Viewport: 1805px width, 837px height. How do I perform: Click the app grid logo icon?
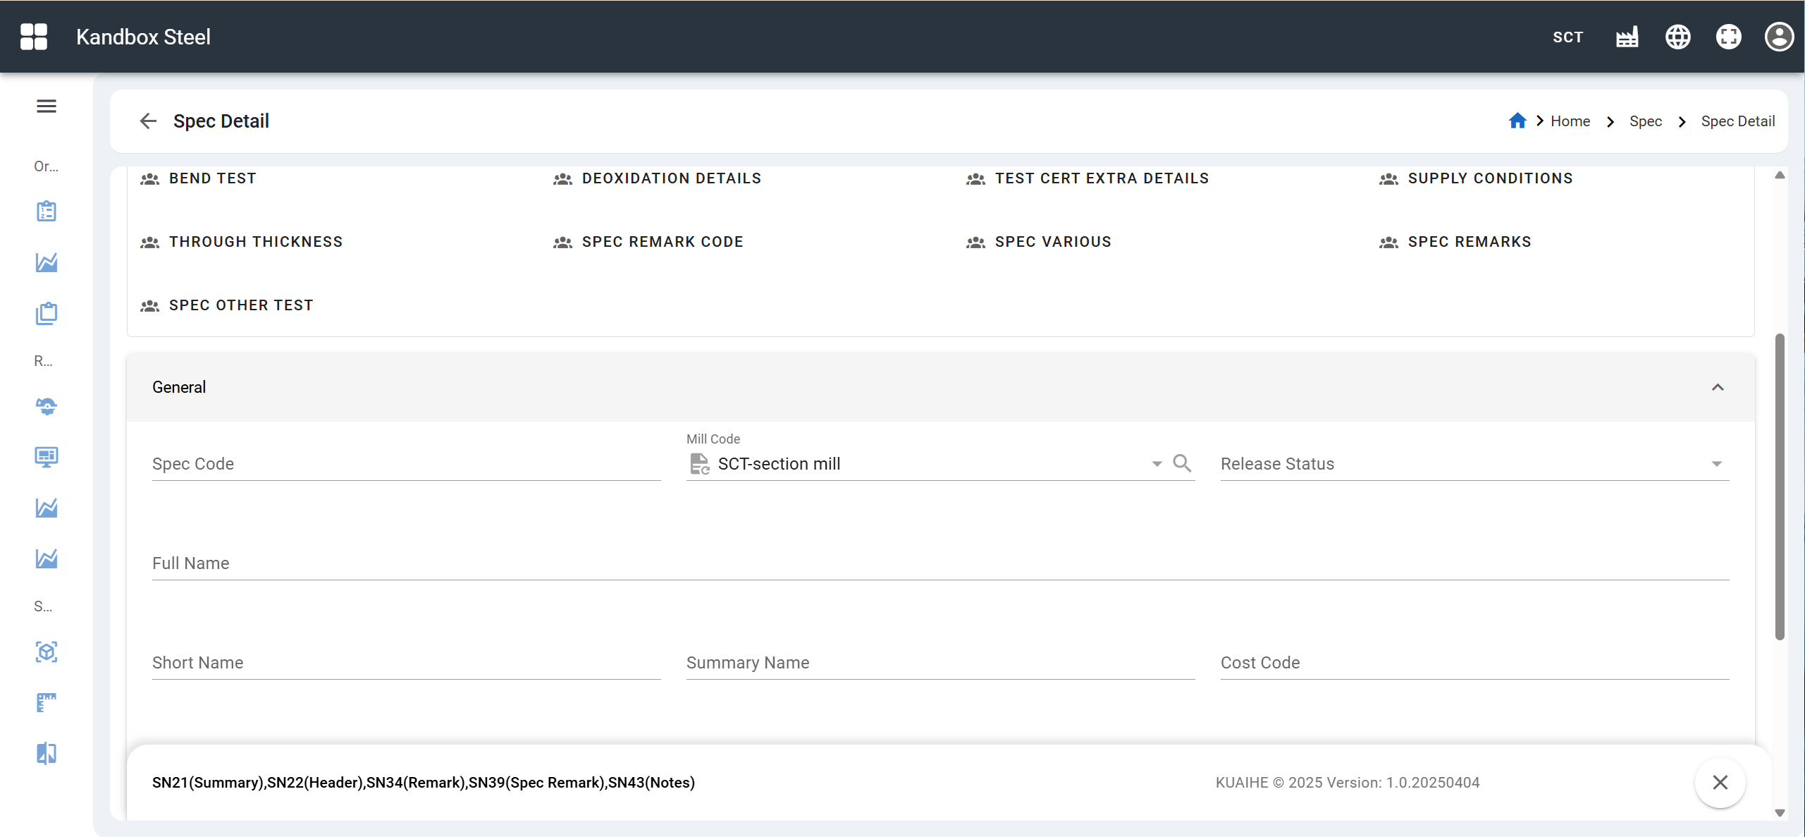click(x=34, y=37)
